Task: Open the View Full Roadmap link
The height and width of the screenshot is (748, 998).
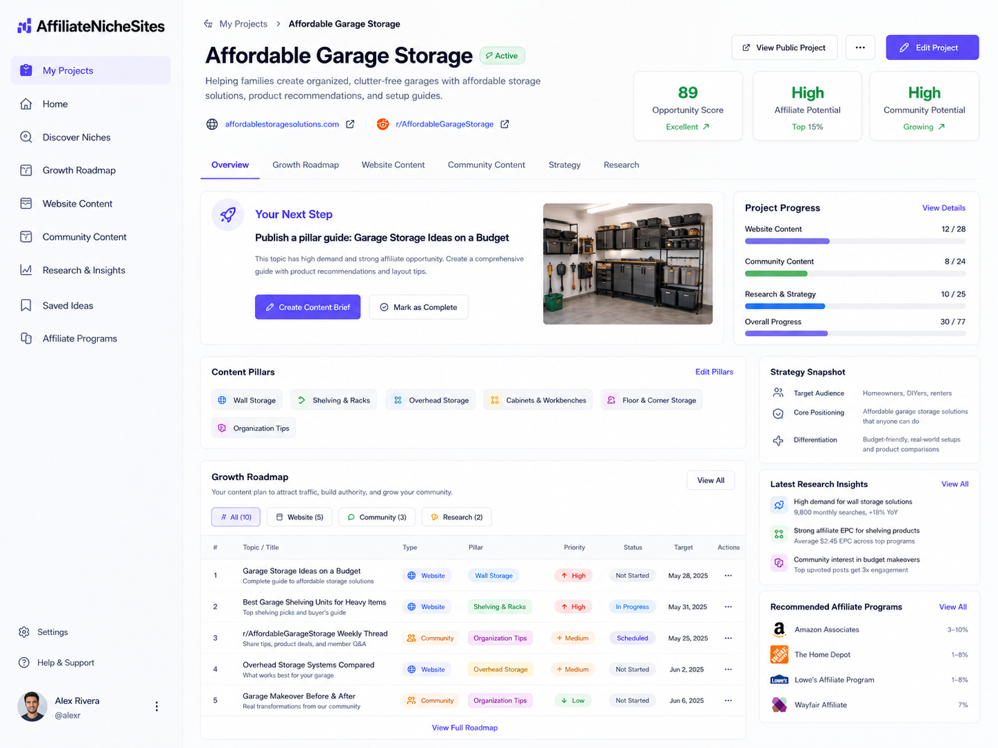Action: click(x=465, y=727)
